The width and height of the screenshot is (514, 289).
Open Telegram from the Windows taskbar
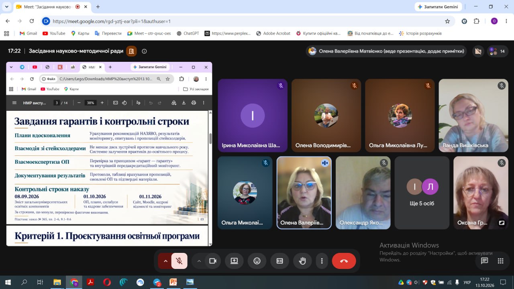pos(157,282)
